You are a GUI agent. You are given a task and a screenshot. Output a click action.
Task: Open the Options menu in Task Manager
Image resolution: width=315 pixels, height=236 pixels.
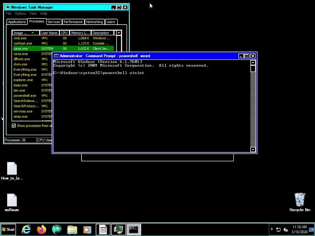tap(20, 14)
